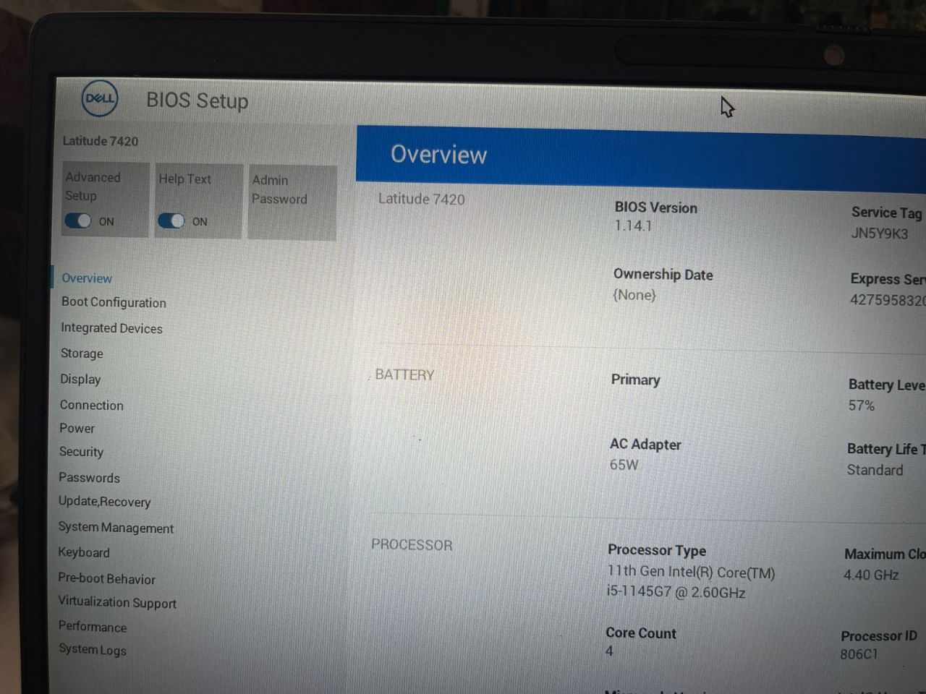Image resolution: width=926 pixels, height=694 pixels.
Task: Click the PROCESSOR section heading
Action: click(412, 545)
